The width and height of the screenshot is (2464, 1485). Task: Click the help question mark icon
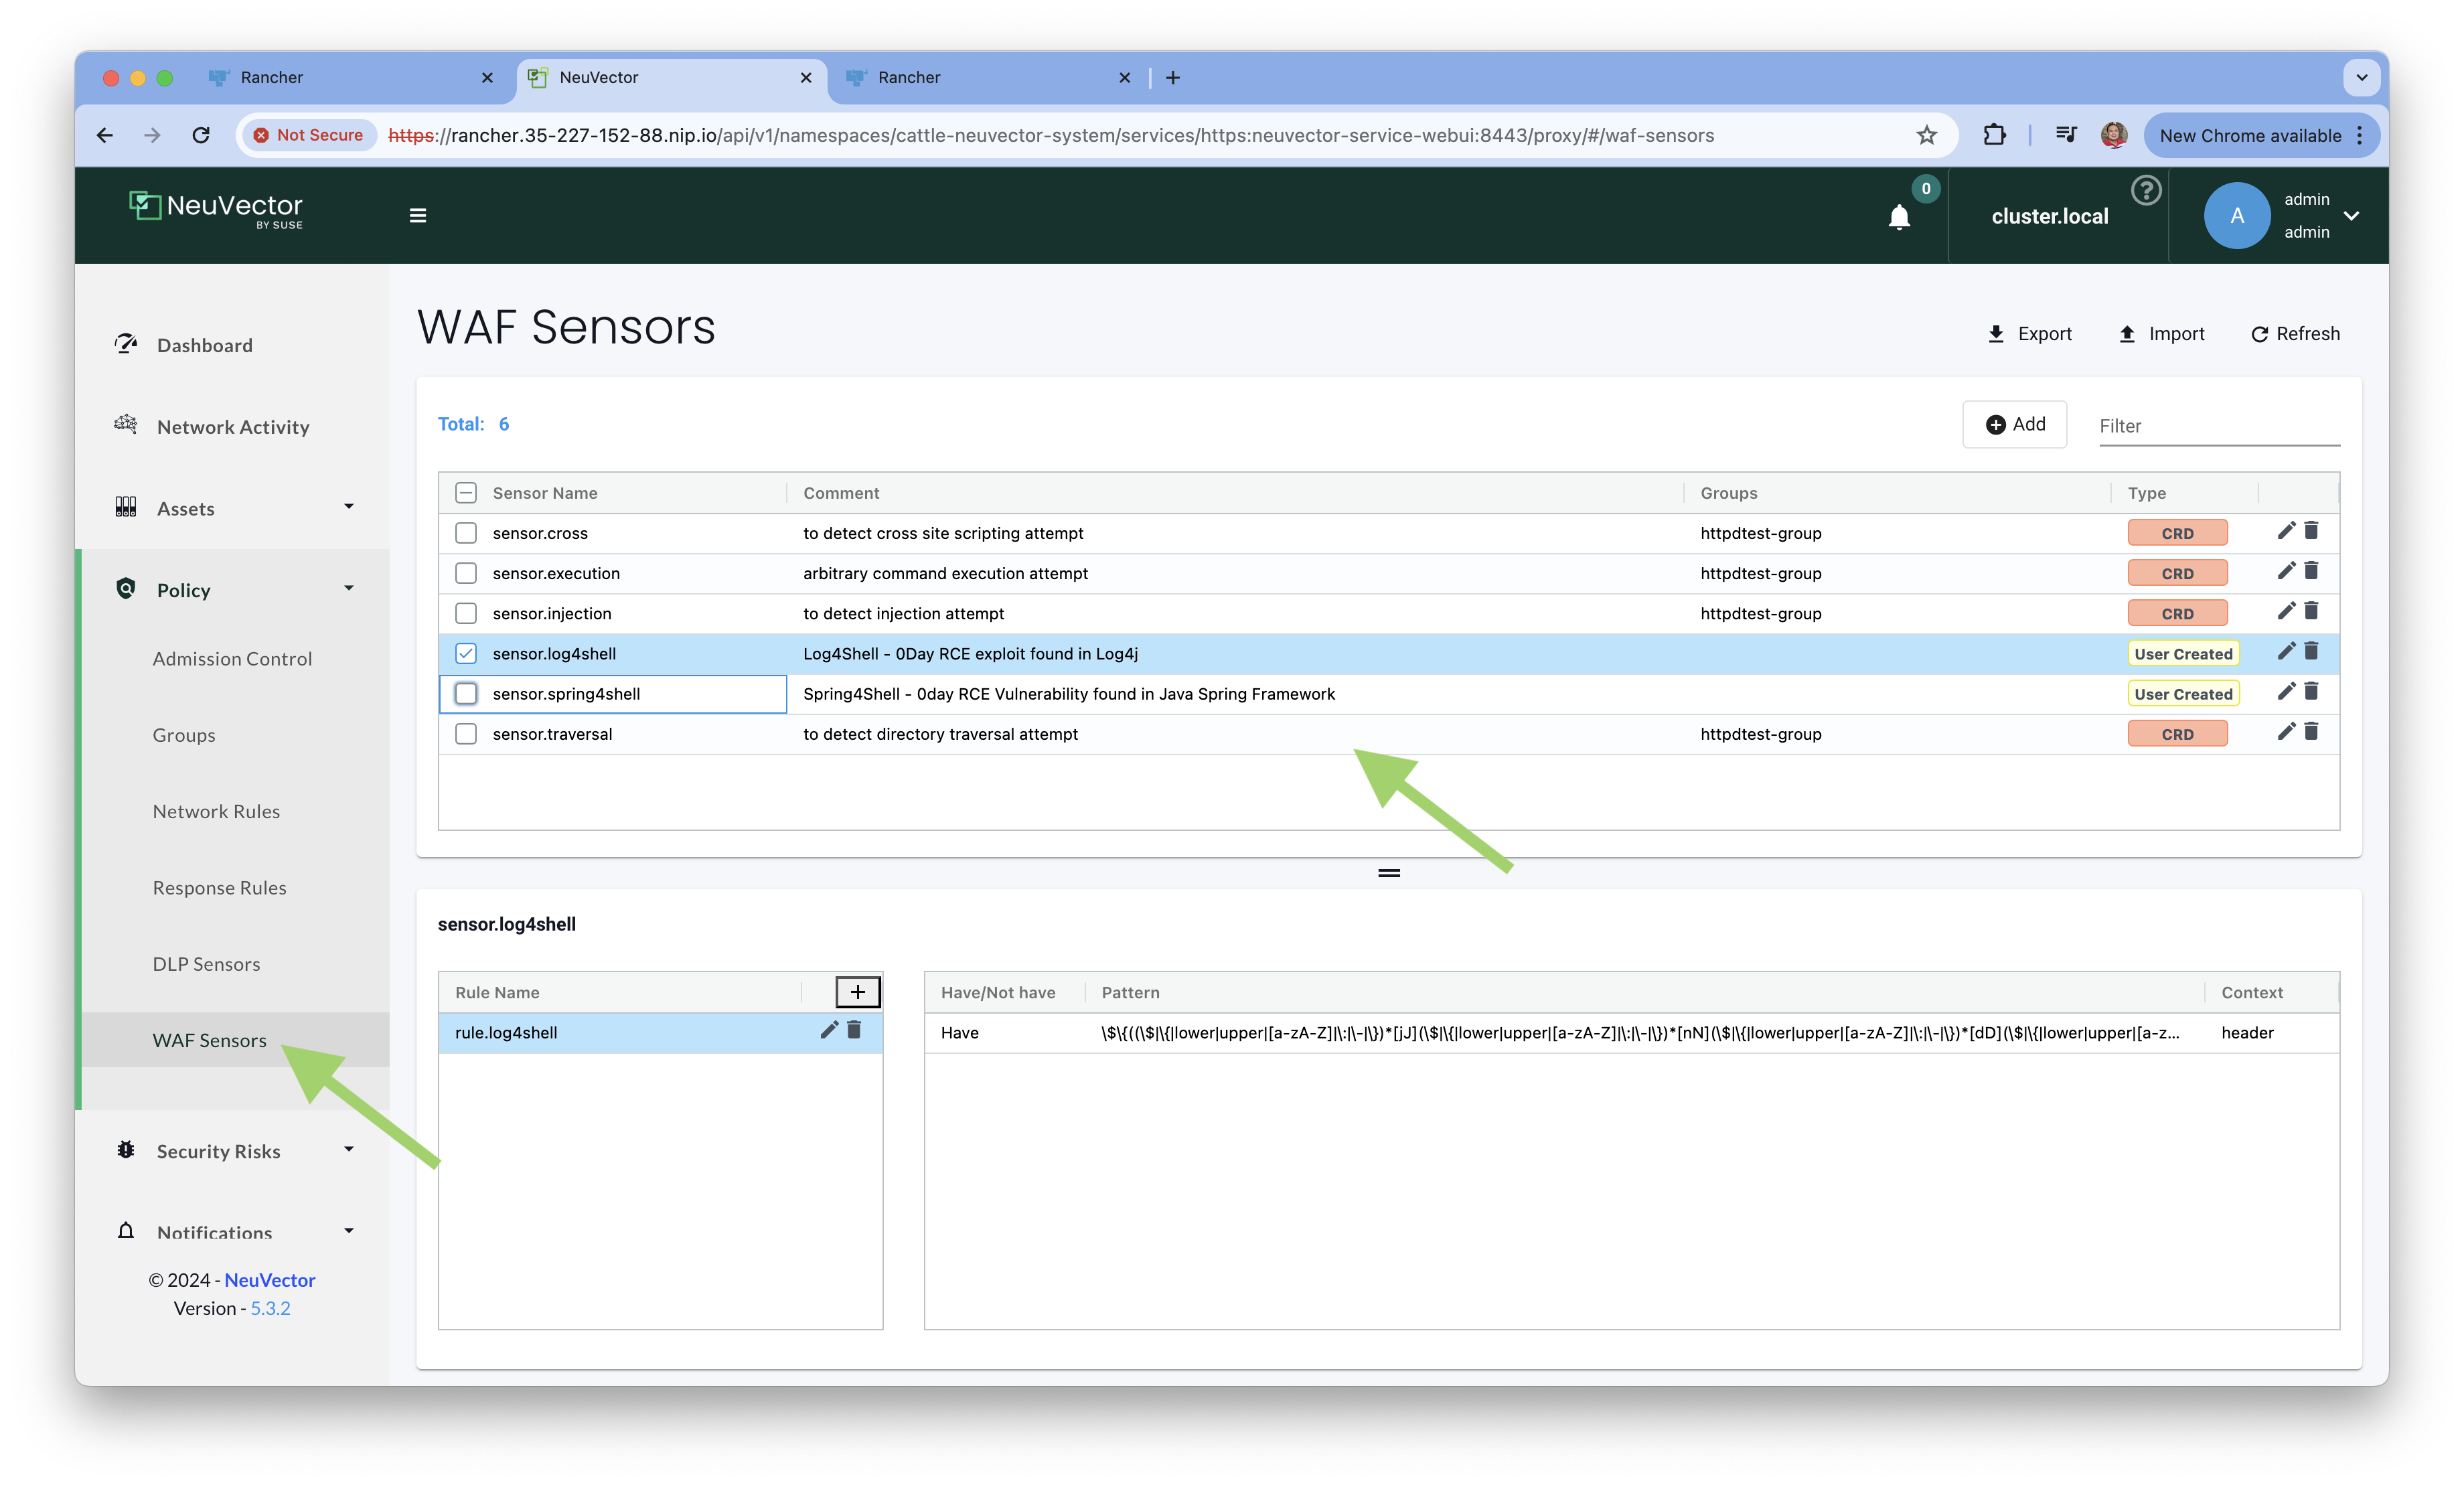(2145, 190)
